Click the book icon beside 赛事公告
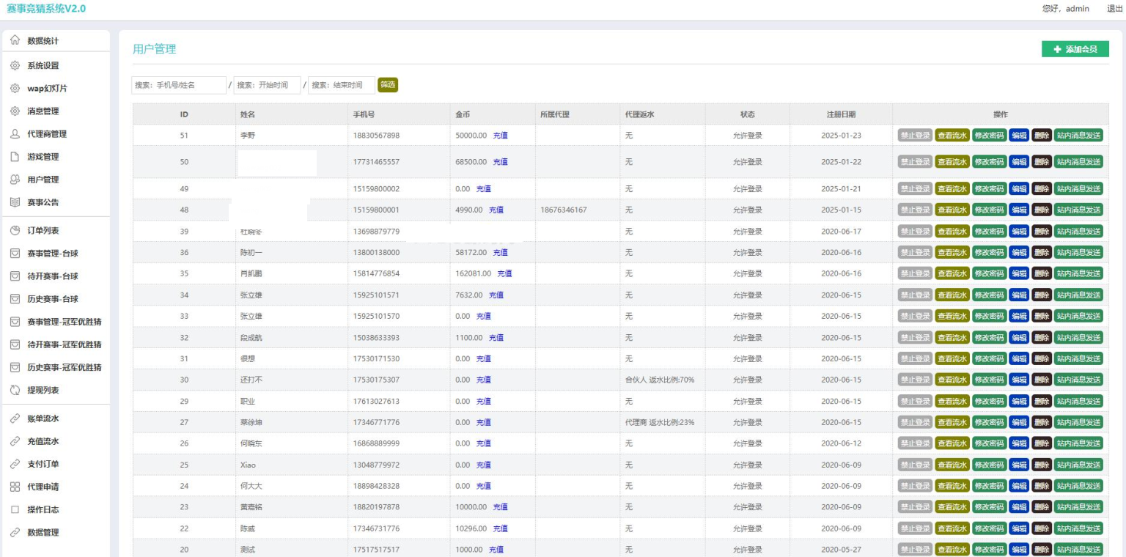The height and width of the screenshot is (557, 1126). click(15, 202)
